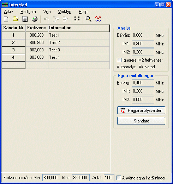
Task: Select transmitter row 3 header
Action: point(13,50)
